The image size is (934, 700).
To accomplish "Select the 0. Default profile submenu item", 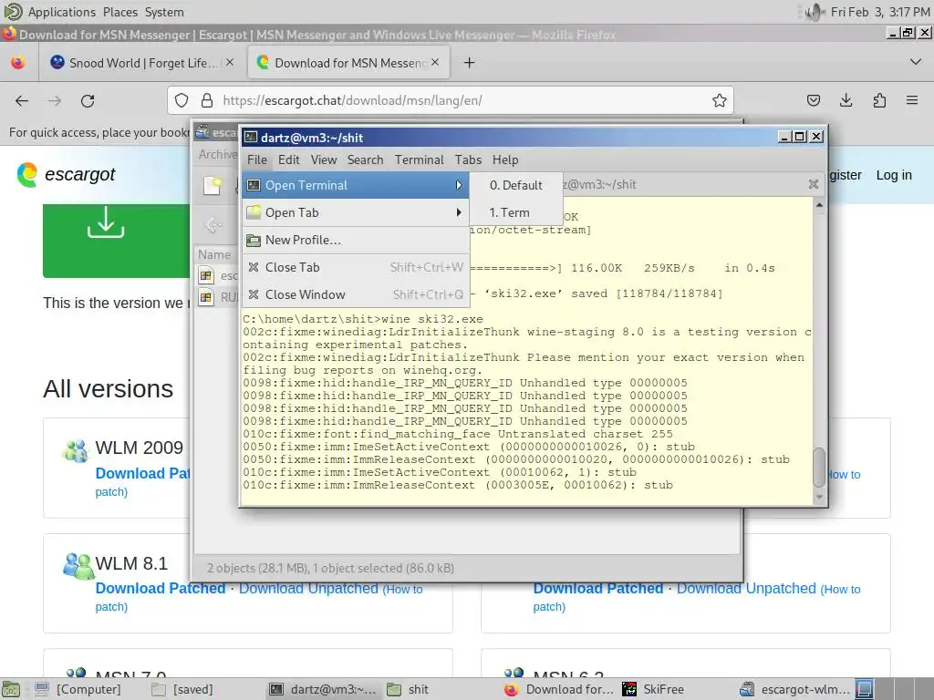I will (x=516, y=185).
